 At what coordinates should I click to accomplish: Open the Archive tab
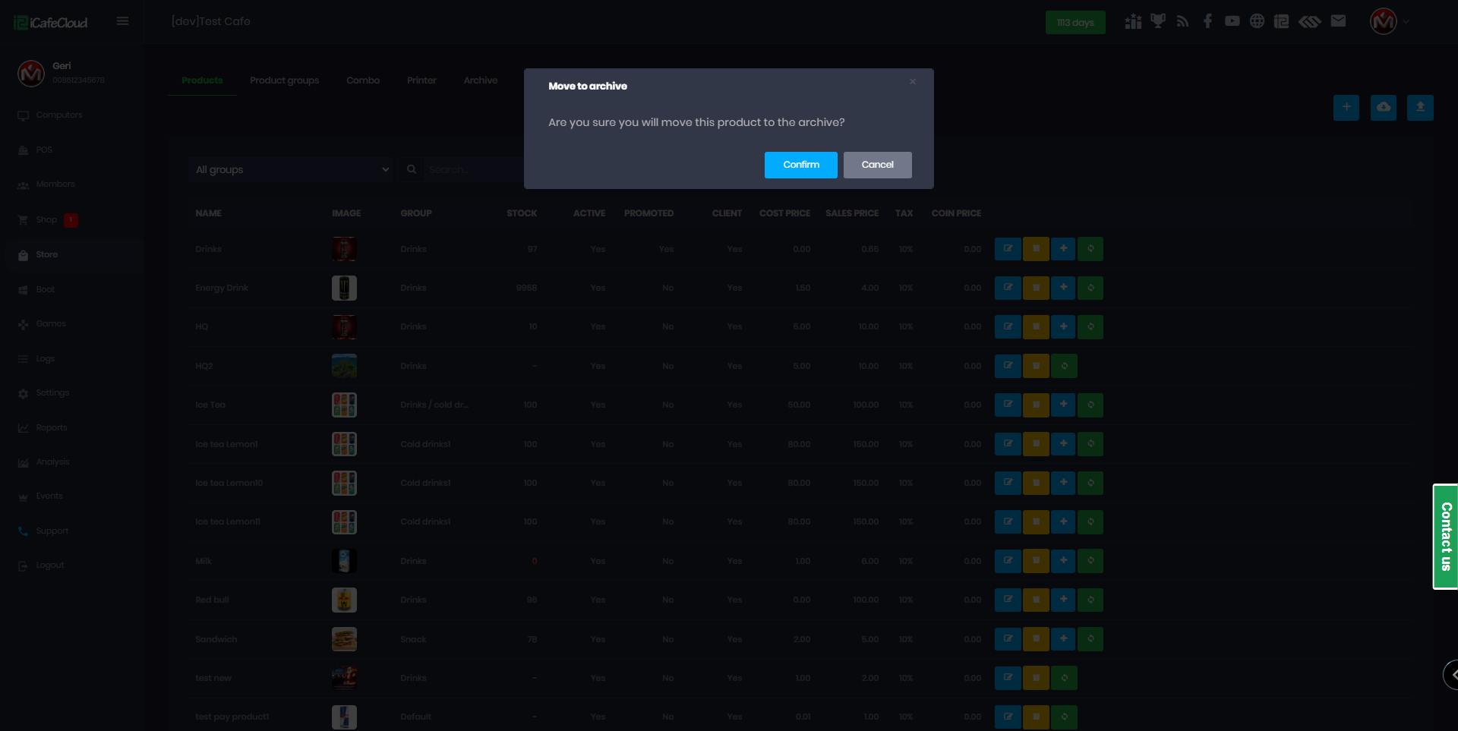click(480, 80)
